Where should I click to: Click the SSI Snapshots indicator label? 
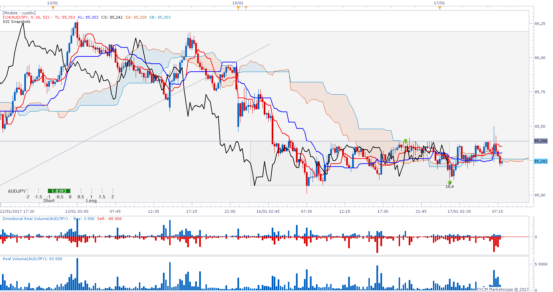pos(17,22)
